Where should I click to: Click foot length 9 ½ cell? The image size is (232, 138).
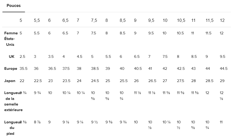[x=94, y=122]
